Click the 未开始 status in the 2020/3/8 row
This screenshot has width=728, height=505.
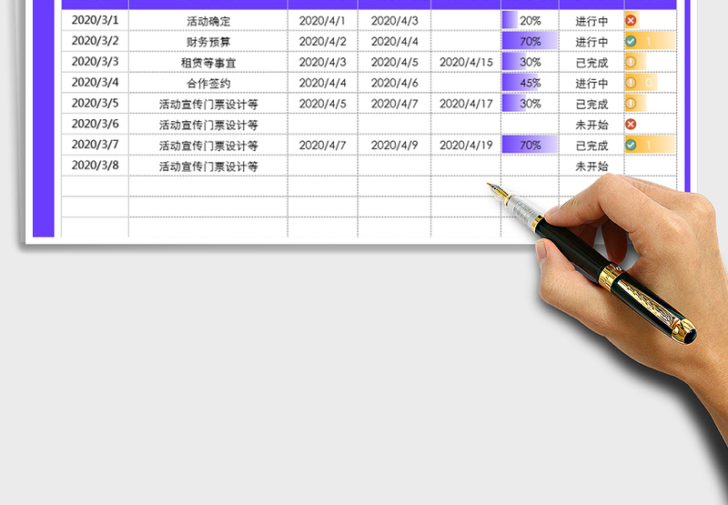tap(591, 167)
